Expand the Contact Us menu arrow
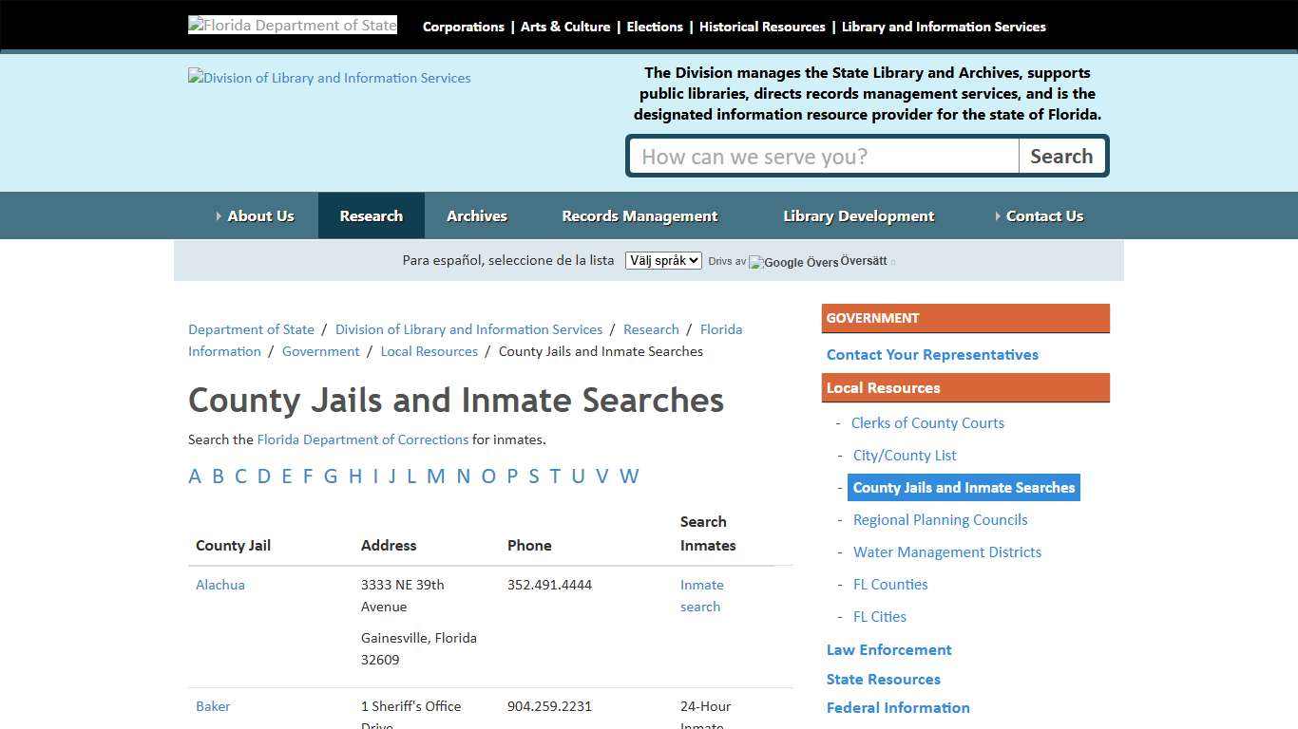1298x729 pixels. click(998, 215)
